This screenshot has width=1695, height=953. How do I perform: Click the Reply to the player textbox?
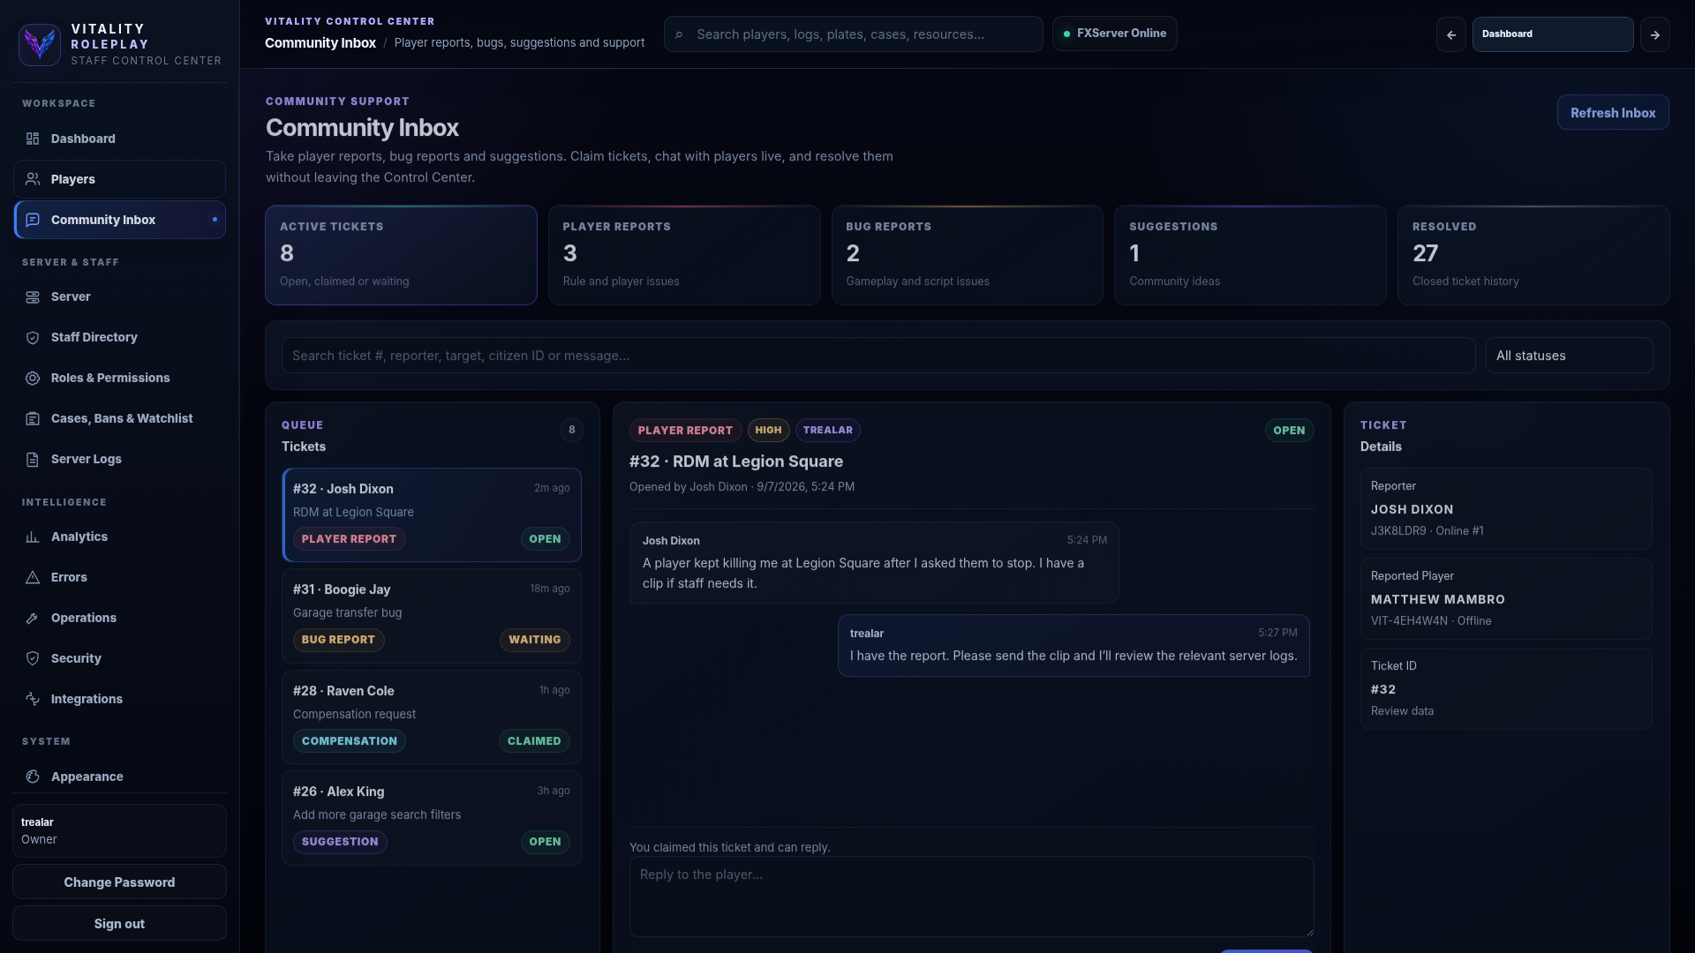tap(971, 897)
